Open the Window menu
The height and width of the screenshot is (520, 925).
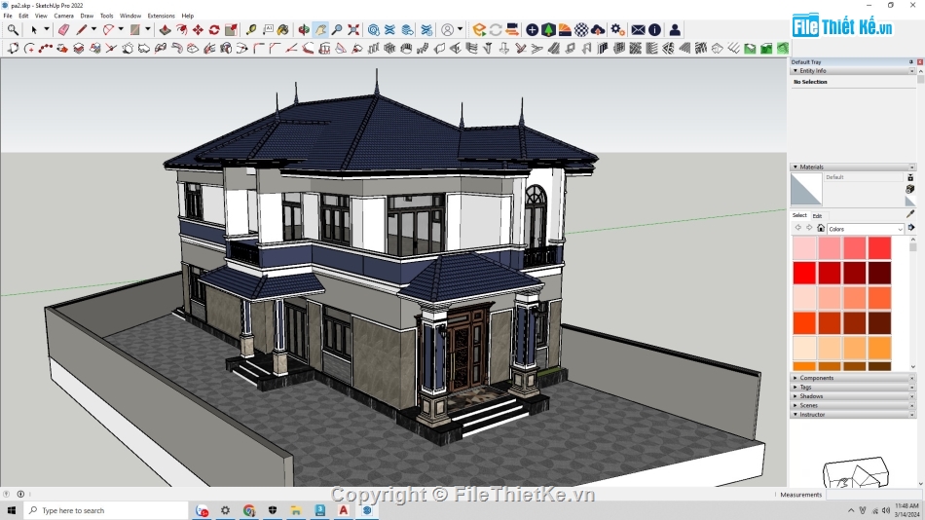pyautogui.click(x=130, y=16)
